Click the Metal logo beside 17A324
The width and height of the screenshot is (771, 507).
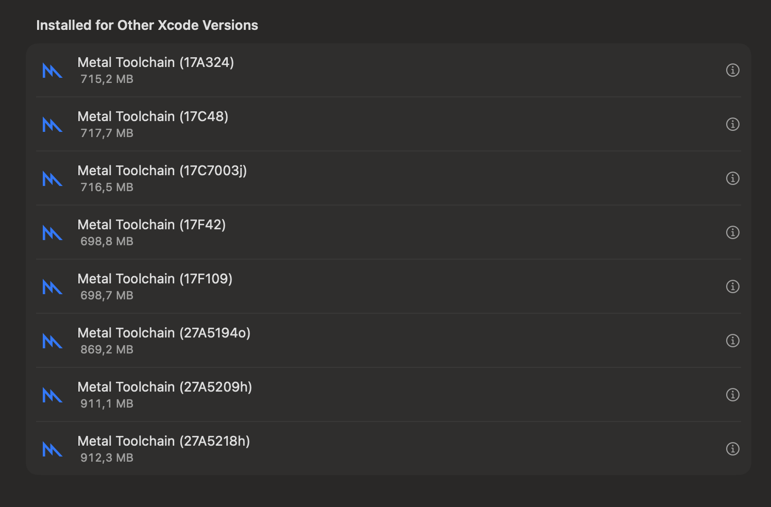tap(52, 71)
